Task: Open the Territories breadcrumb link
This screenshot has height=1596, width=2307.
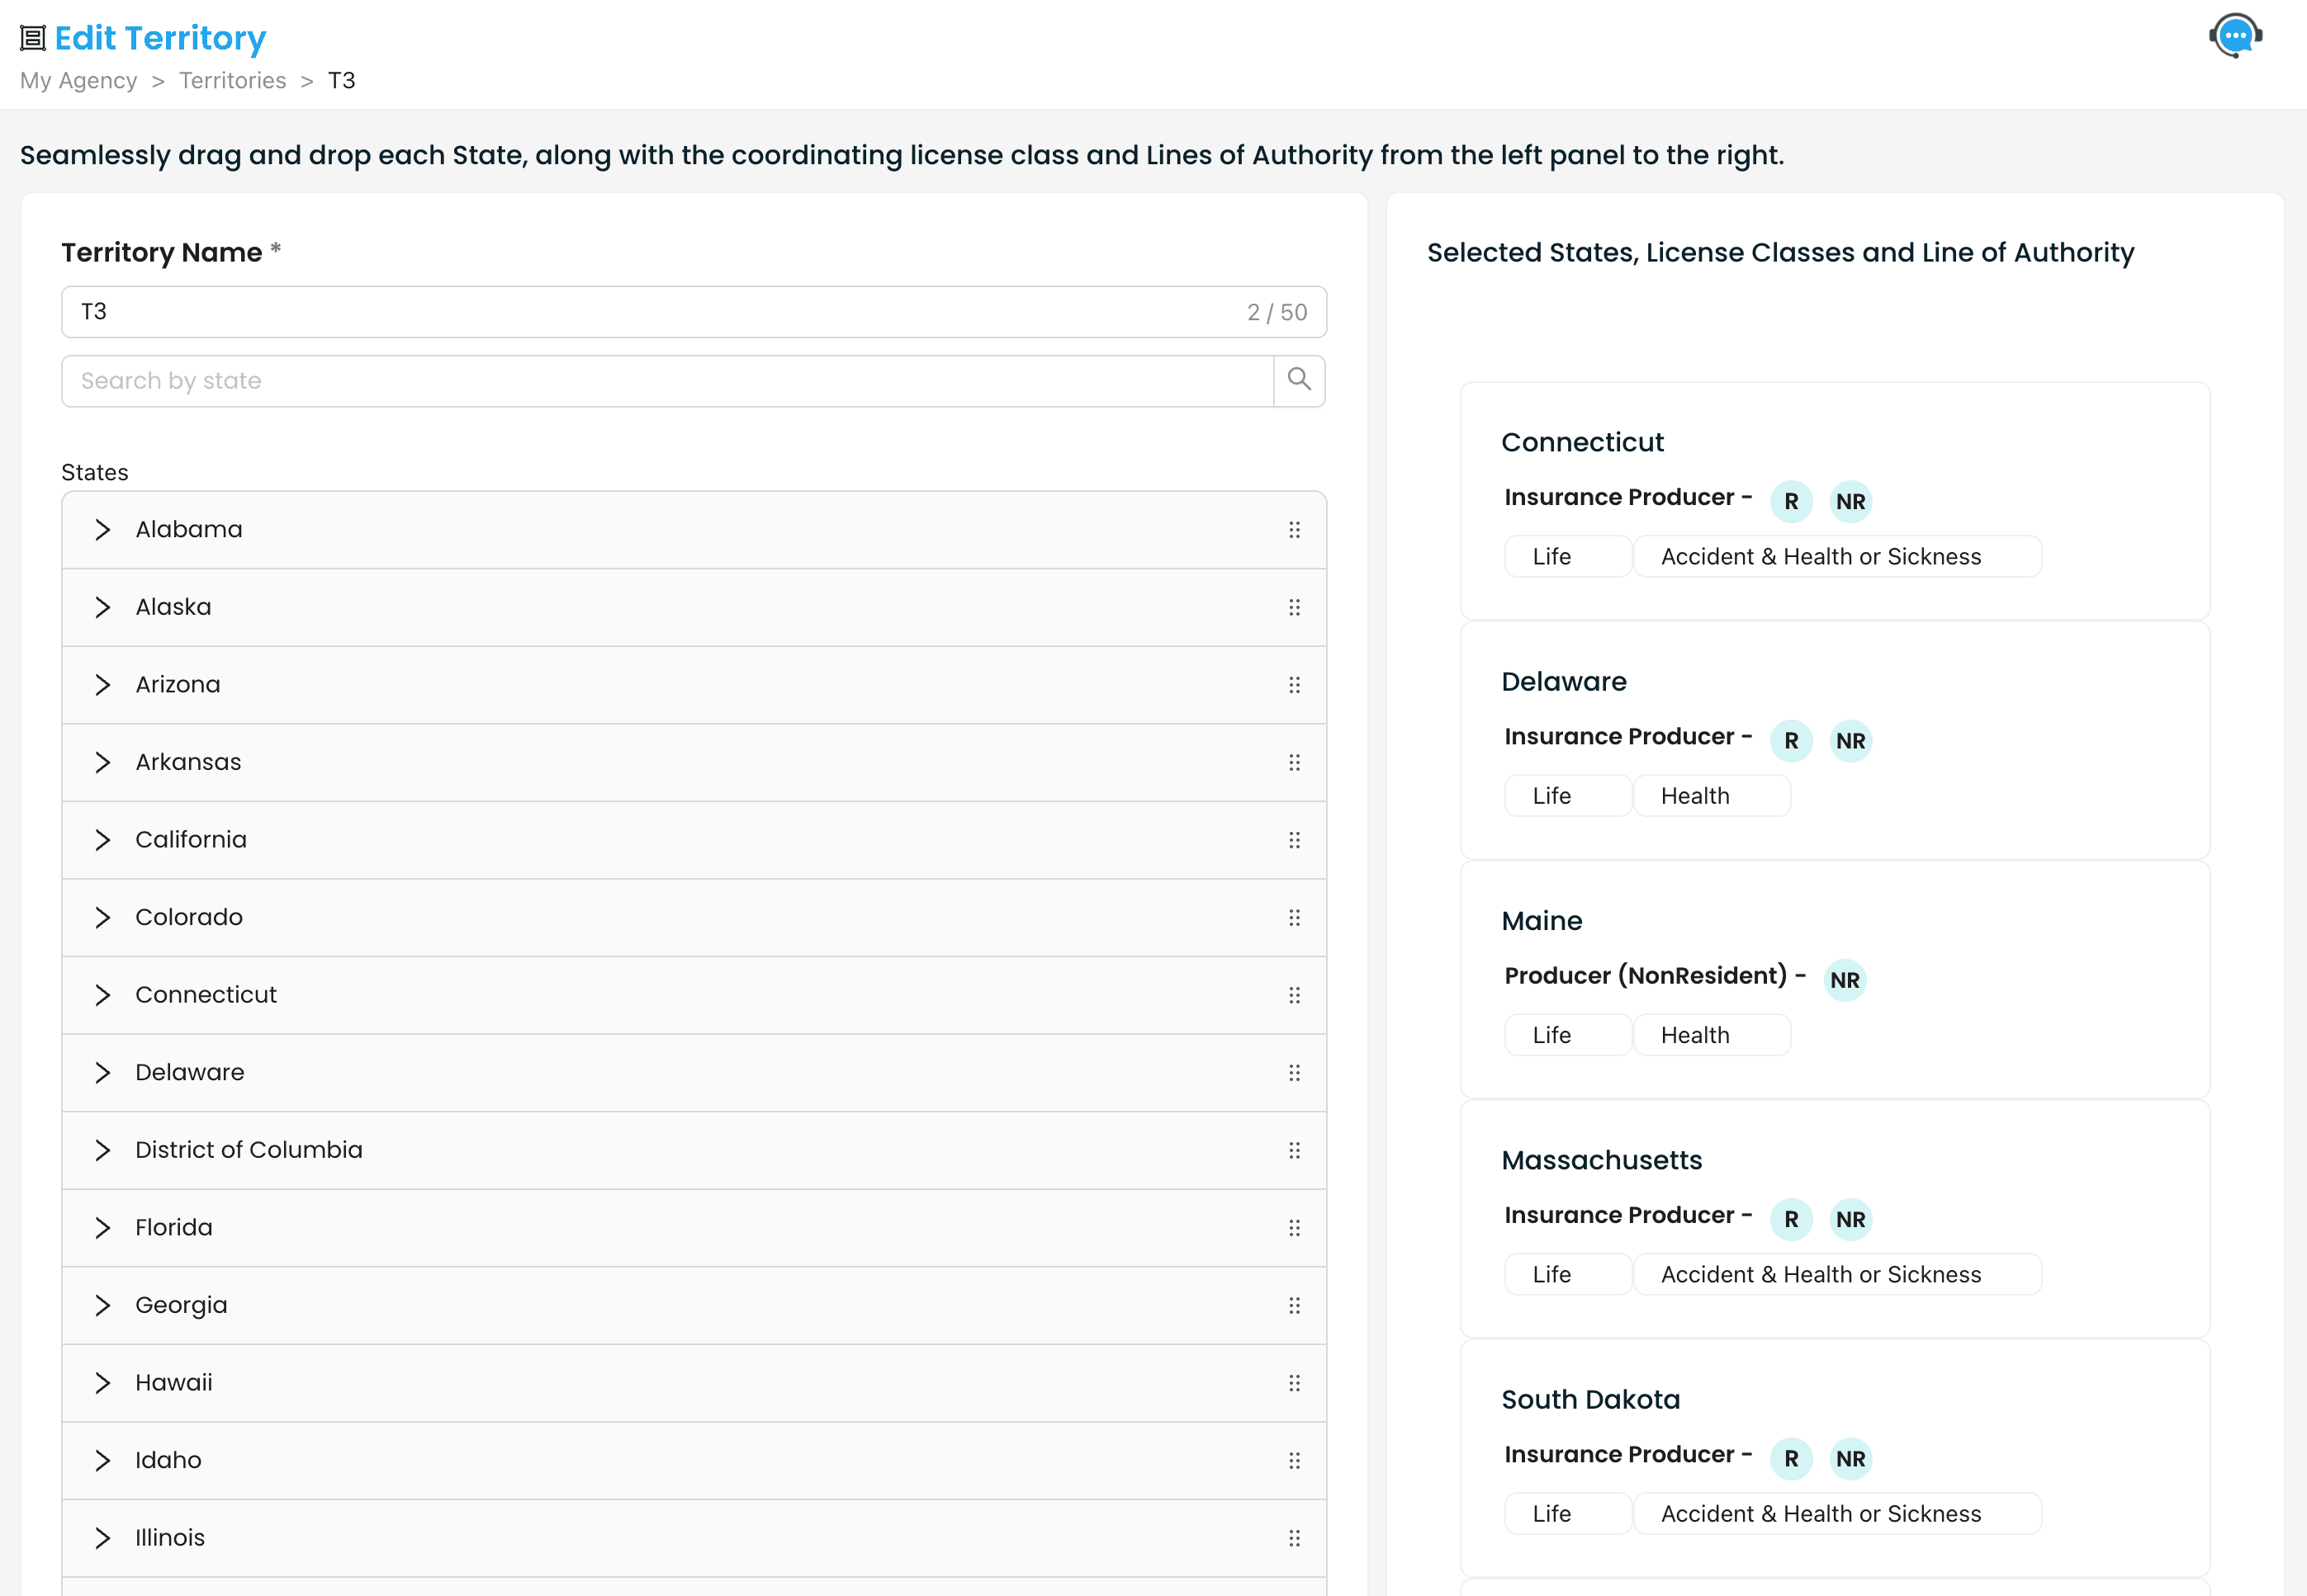Action: point(232,80)
